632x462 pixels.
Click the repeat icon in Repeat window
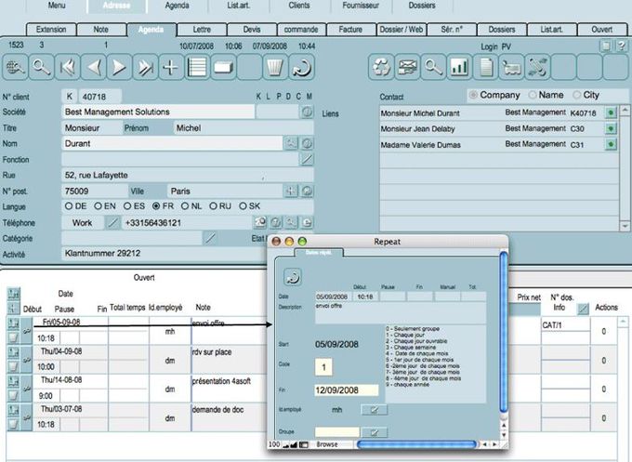coord(293,277)
